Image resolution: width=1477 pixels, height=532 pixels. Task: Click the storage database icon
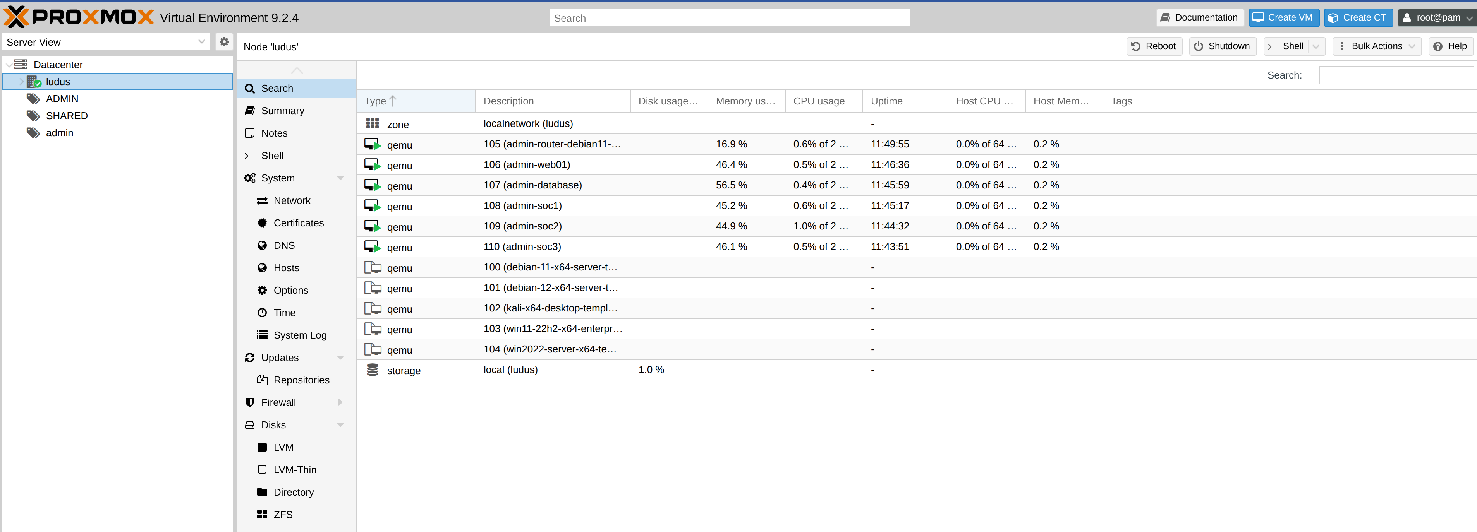[373, 370]
